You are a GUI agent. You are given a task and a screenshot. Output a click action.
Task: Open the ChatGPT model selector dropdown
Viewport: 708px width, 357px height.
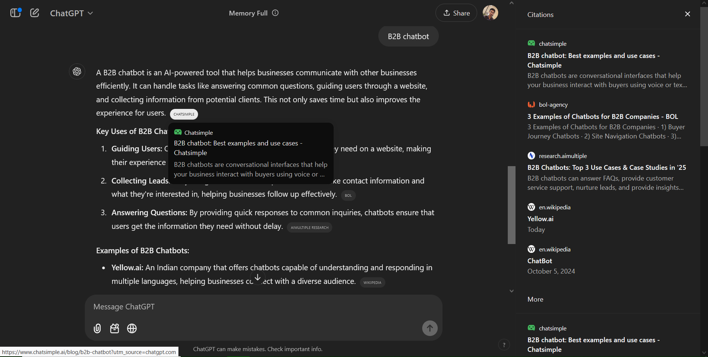click(x=71, y=13)
